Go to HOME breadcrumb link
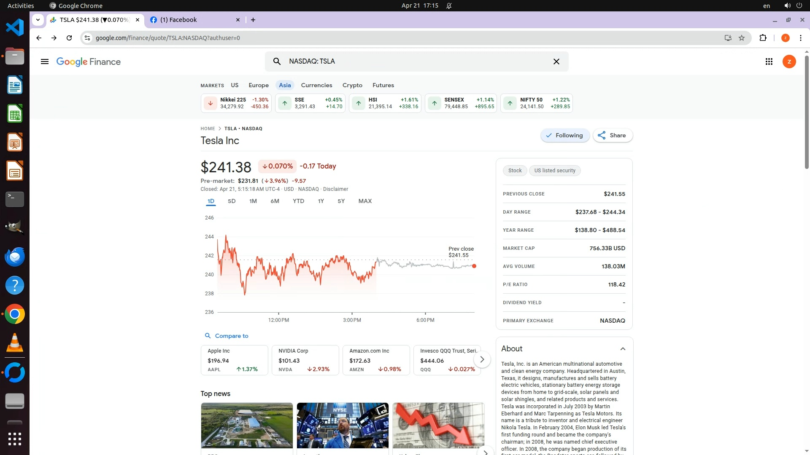The image size is (810, 455). click(208, 128)
